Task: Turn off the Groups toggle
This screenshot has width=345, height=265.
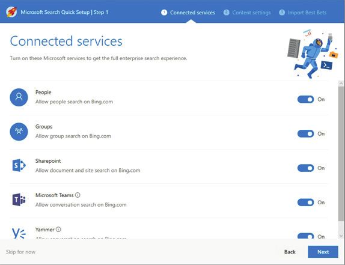Action: [305, 134]
